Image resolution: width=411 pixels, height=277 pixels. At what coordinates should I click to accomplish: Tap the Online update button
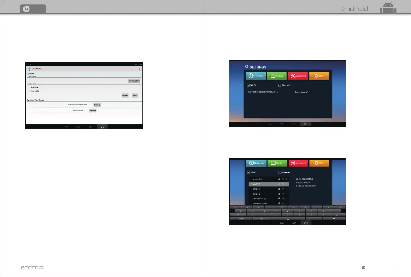click(134, 81)
